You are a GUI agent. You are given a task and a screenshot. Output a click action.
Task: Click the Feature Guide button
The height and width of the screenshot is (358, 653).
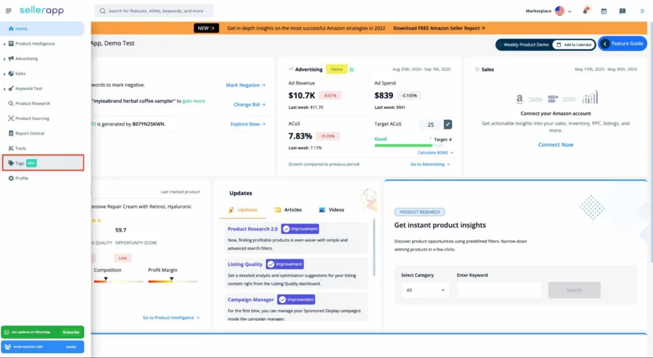pos(622,44)
